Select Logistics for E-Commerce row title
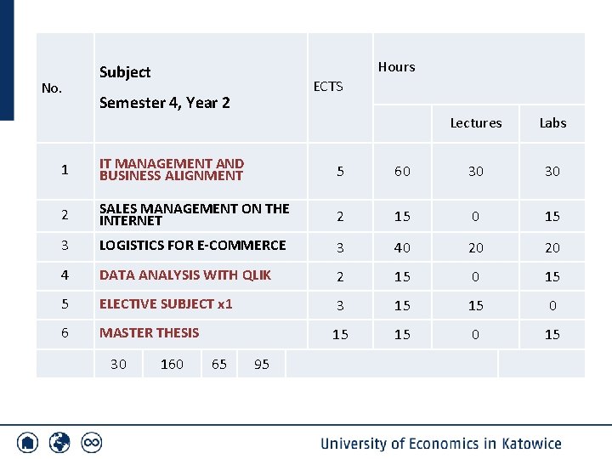 (x=192, y=245)
